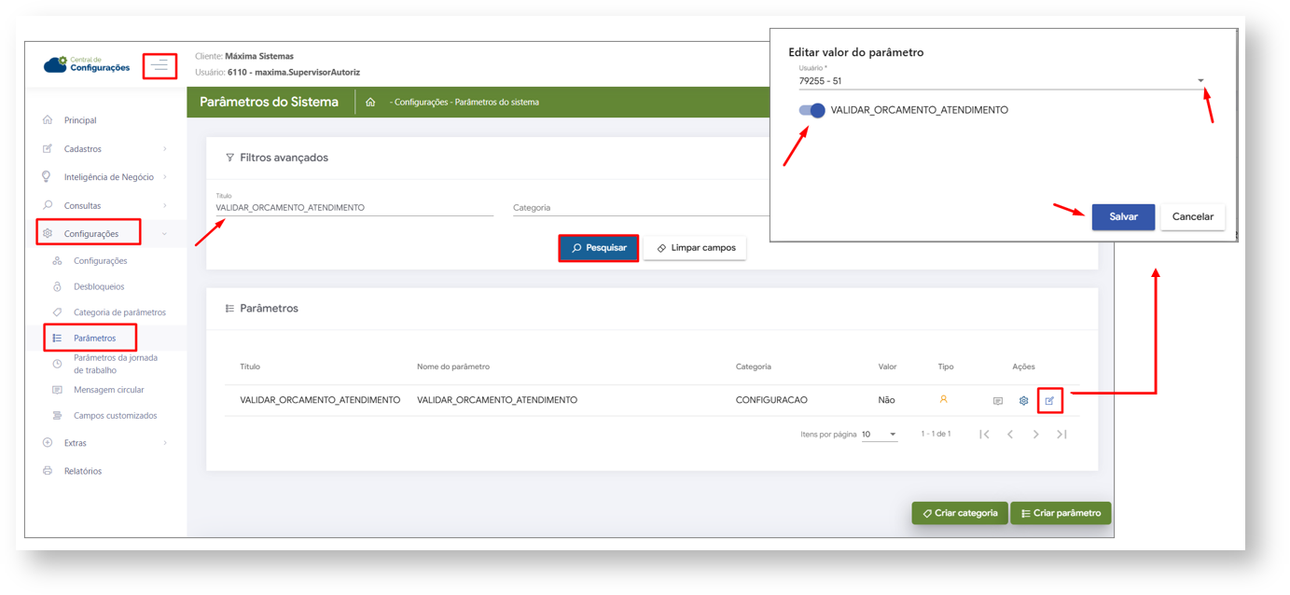Click the Não value cell
This screenshot has width=1290, height=595.
coord(886,400)
